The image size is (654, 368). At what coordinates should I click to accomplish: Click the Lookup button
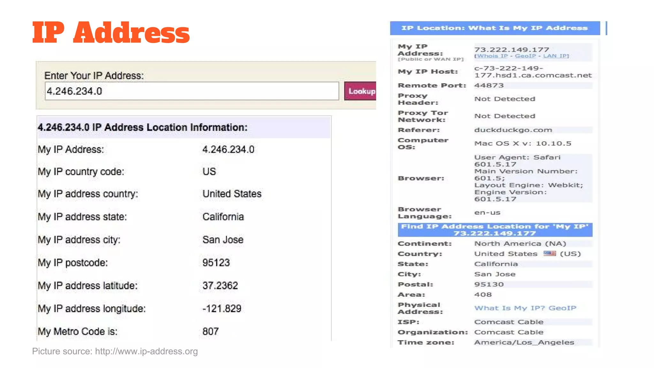point(361,91)
